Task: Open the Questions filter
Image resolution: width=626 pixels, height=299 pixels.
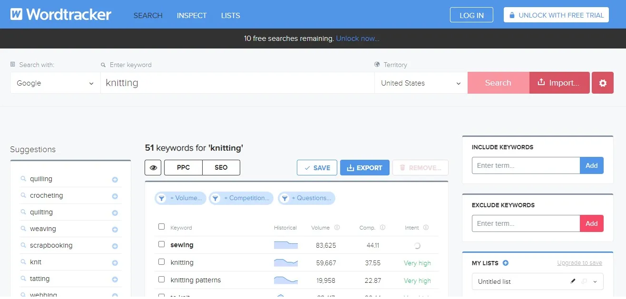Action: coord(306,198)
